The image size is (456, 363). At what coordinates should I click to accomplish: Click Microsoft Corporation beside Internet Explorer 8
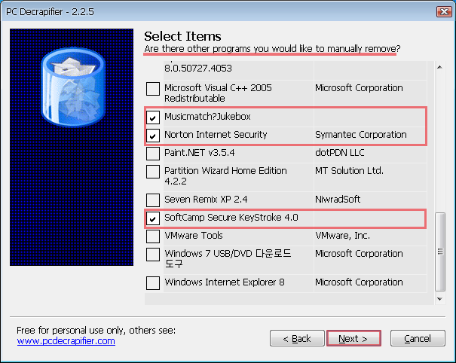(x=360, y=282)
